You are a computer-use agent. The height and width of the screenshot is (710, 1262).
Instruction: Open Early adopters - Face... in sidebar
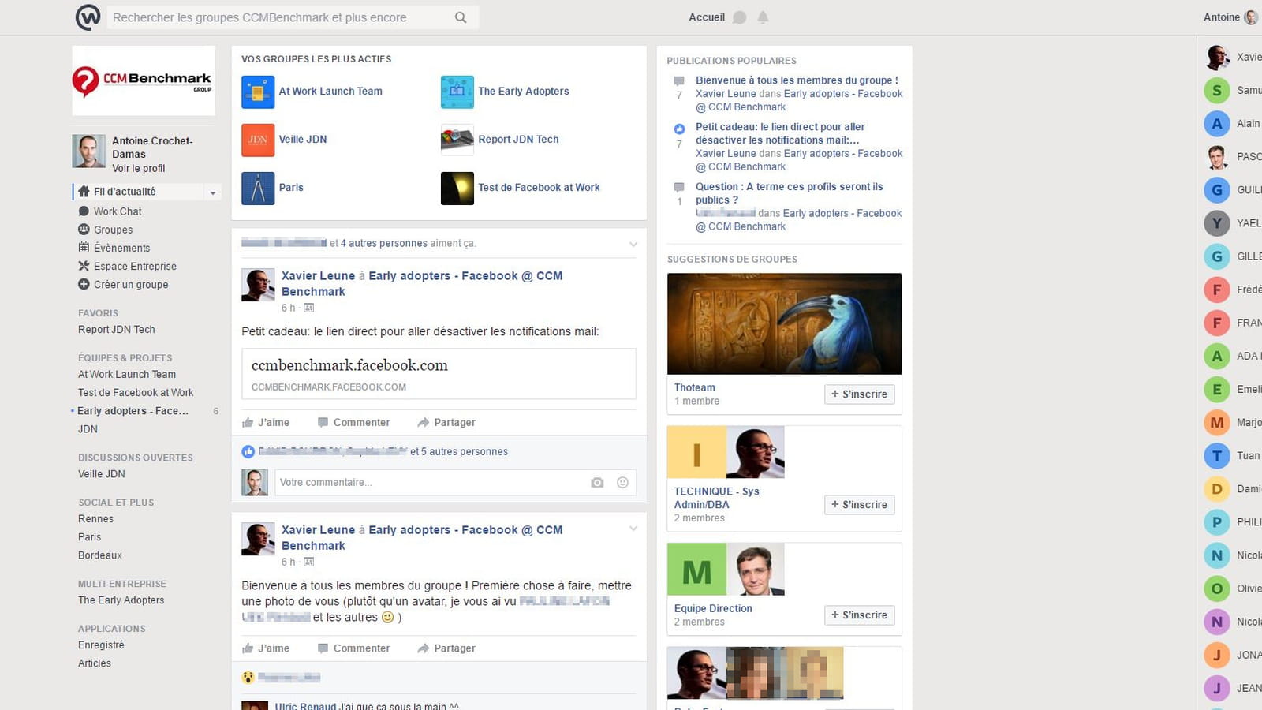[133, 411]
